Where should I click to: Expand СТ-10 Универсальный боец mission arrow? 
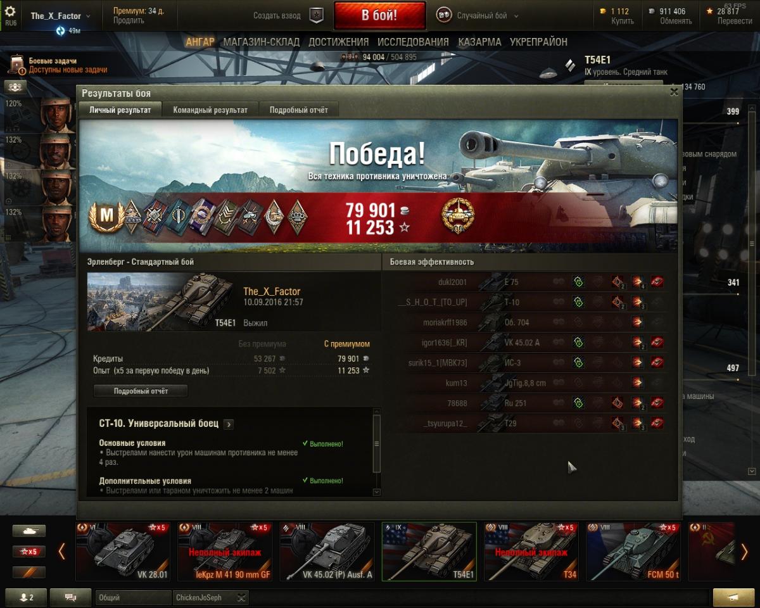point(229,424)
